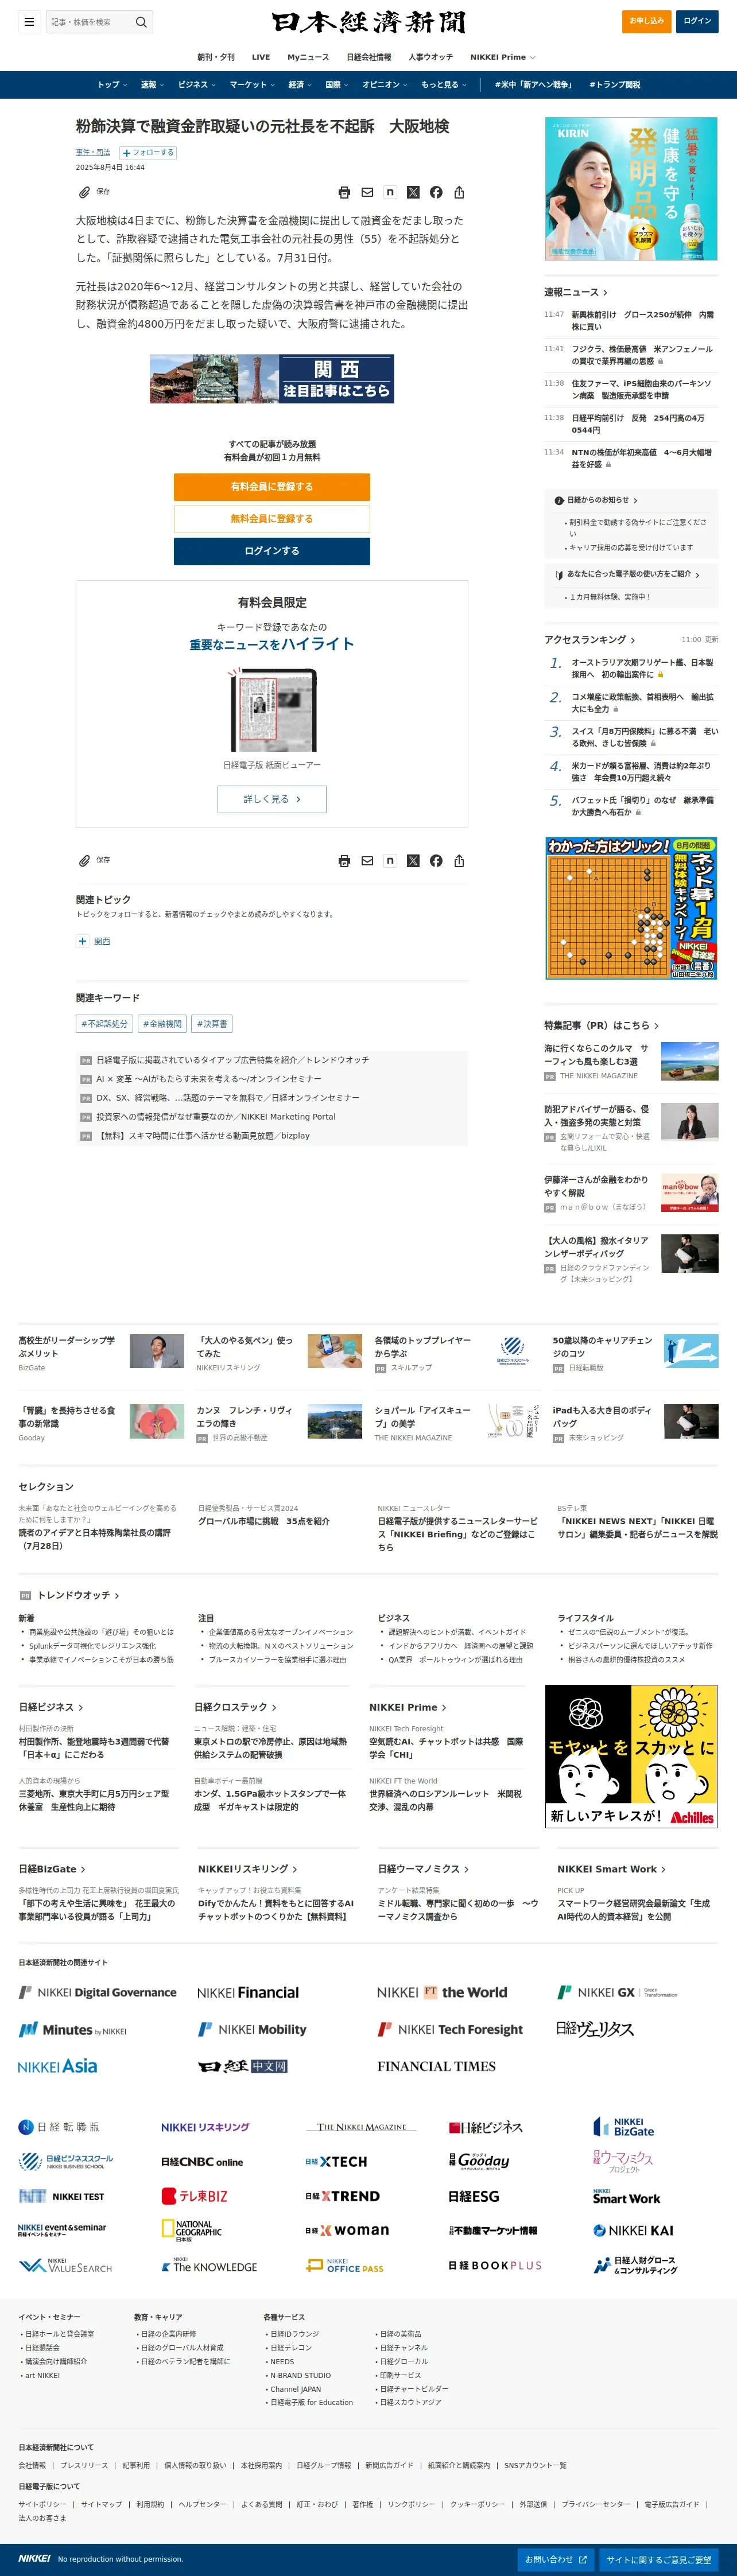Click the print icon below the article date
Screen dimensions: 737x2576
pyautogui.click(x=344, y=192)
